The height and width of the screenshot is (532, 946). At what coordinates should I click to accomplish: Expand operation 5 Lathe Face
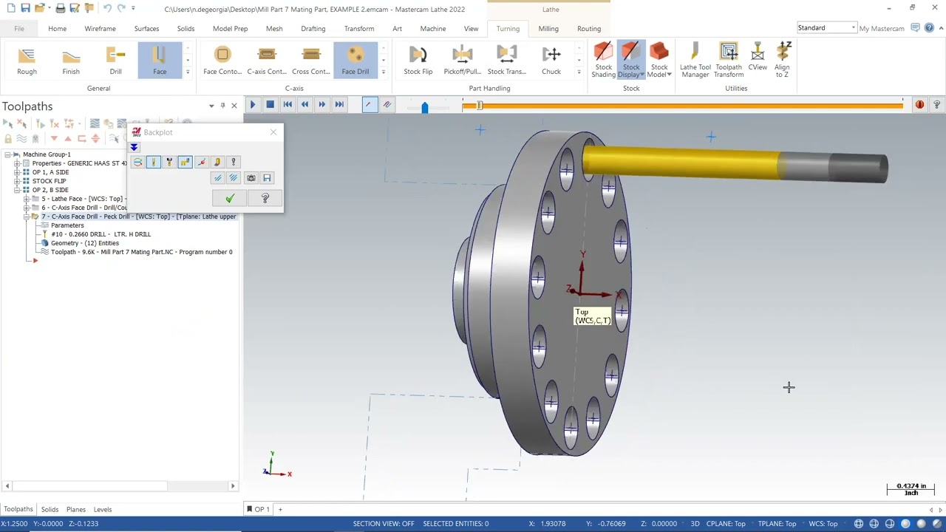26,199
